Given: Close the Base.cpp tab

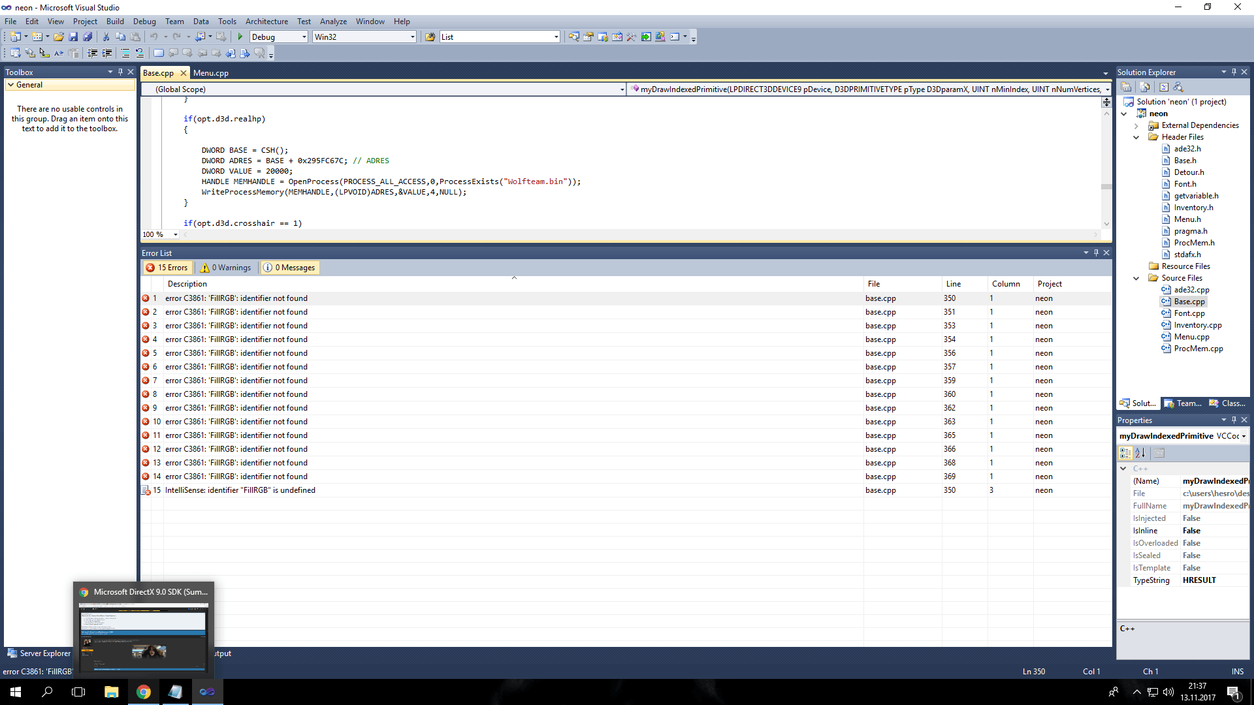Looking at the screenshot, I should tap(184, 73).
